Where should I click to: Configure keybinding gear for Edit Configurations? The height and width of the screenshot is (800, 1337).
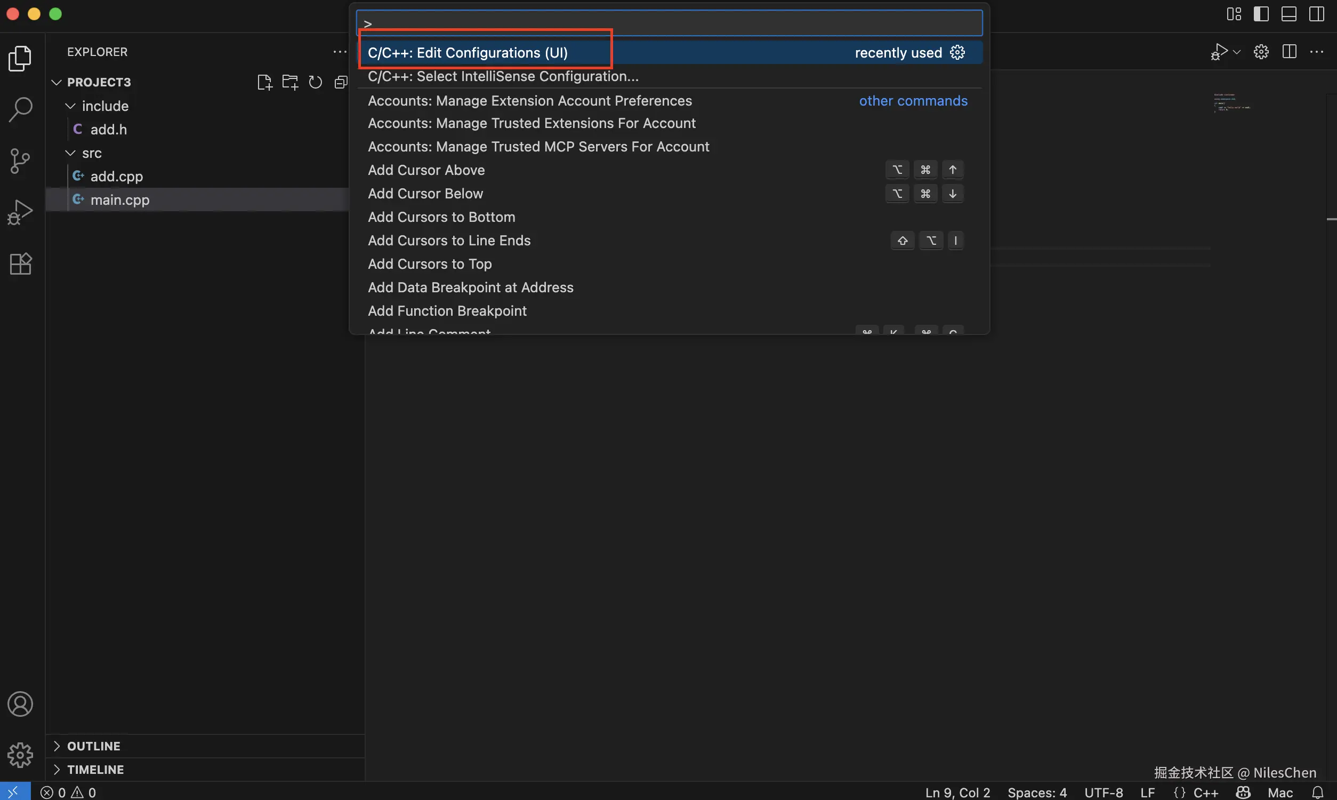[957, 52]
